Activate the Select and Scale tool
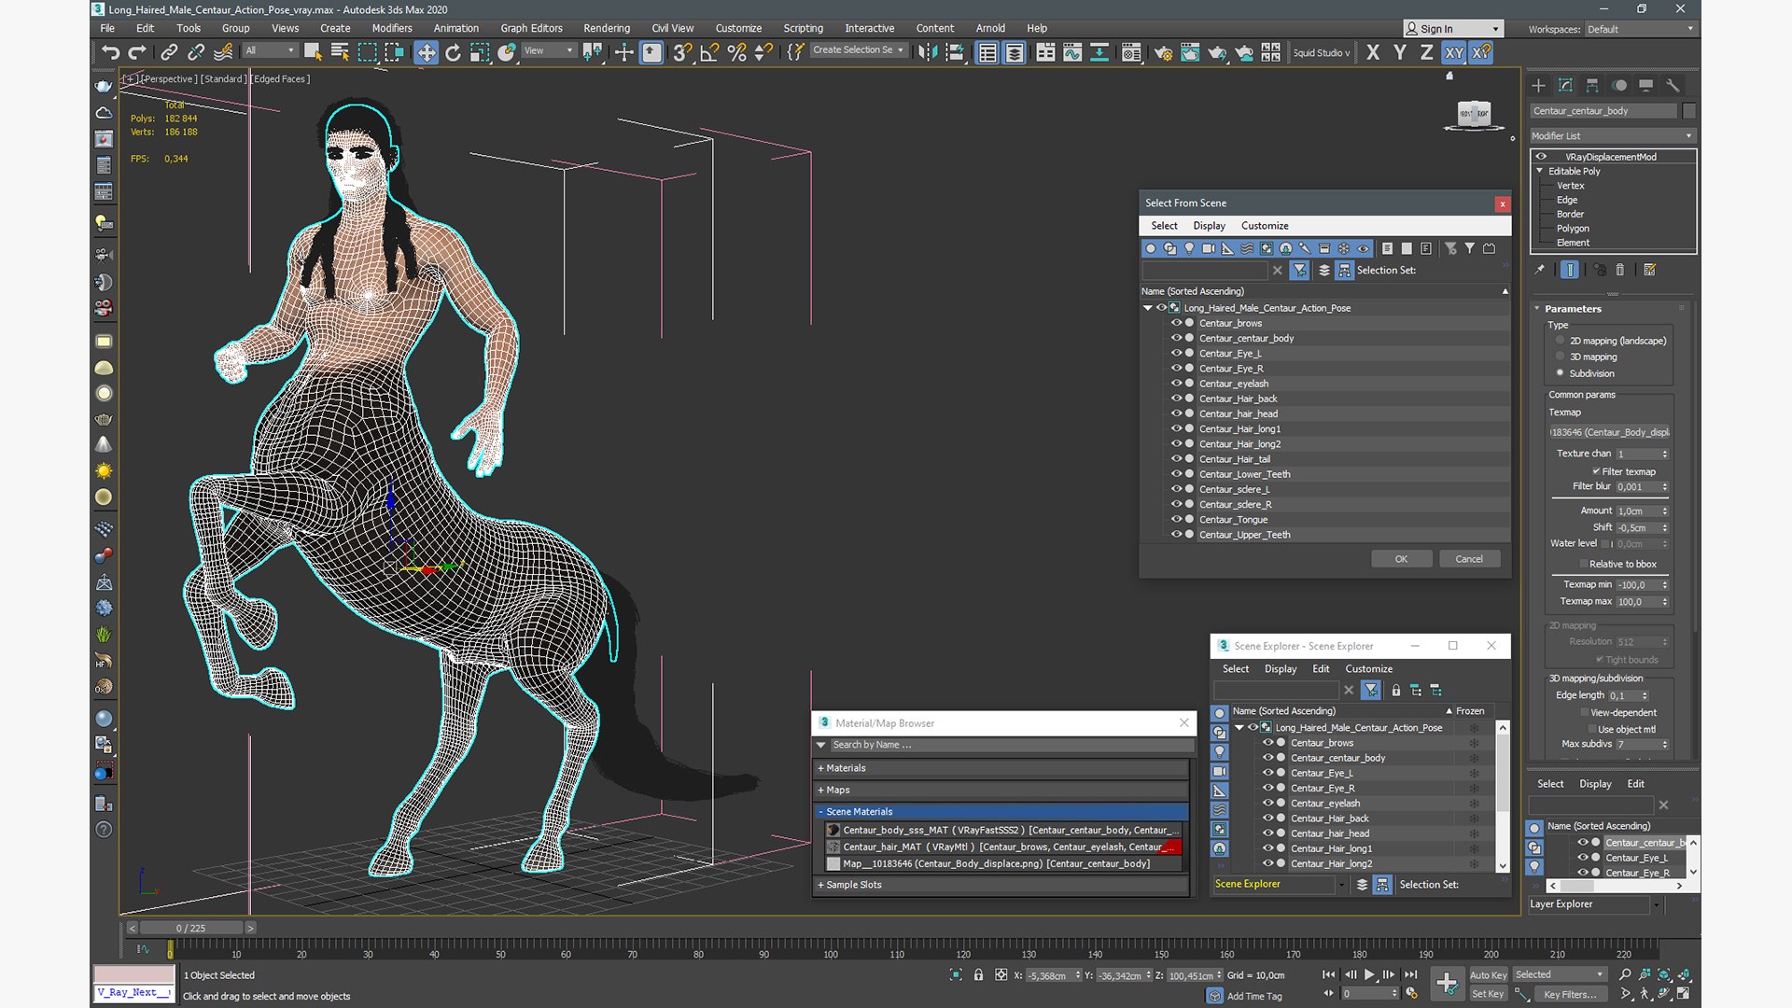1792x1008 pixels. click(480, 52)
